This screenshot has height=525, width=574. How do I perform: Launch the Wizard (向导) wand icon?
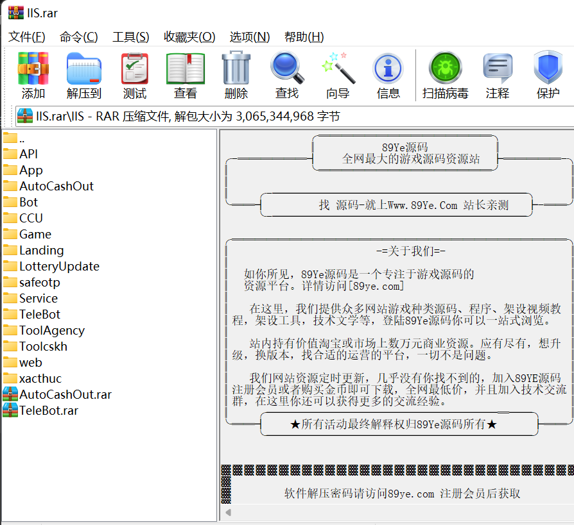337,69
